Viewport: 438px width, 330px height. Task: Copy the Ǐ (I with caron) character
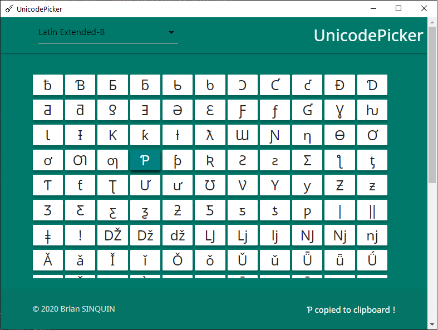(x=112, y=260)
